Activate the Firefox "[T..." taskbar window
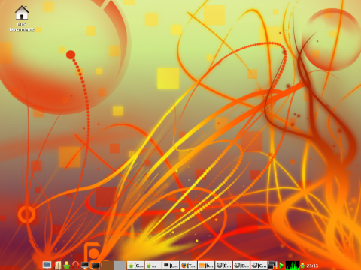 coord(188,265)
